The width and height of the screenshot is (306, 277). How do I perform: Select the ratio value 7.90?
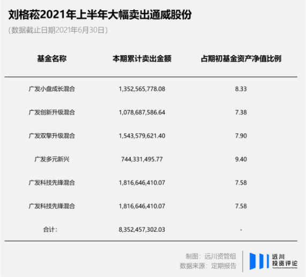241,136
